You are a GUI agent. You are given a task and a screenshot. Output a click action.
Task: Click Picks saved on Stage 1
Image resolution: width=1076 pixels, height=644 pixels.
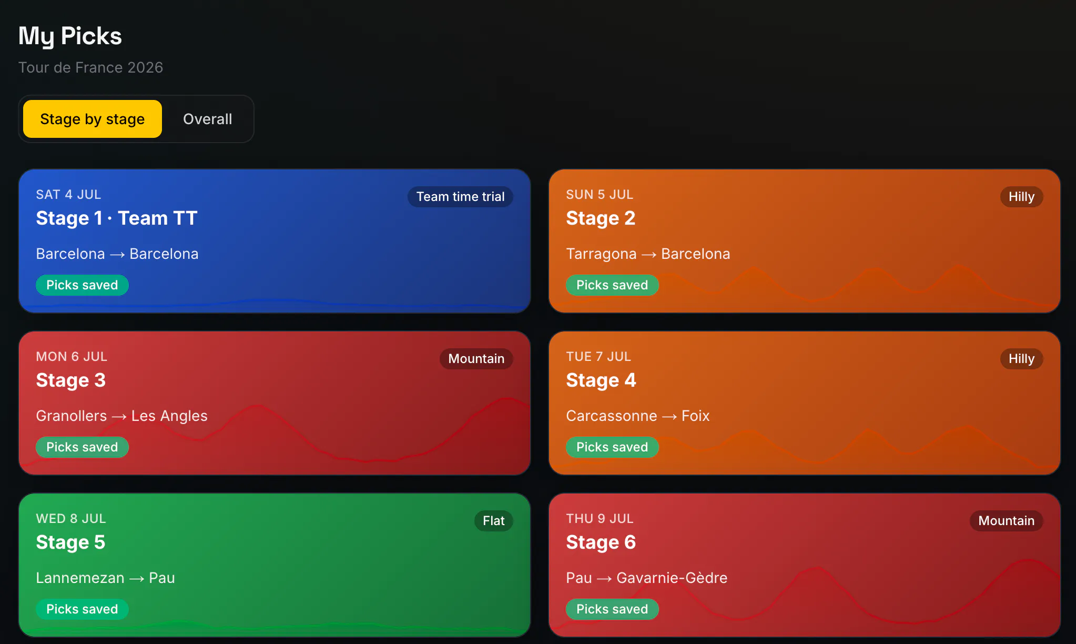click(x=82, y=285)
